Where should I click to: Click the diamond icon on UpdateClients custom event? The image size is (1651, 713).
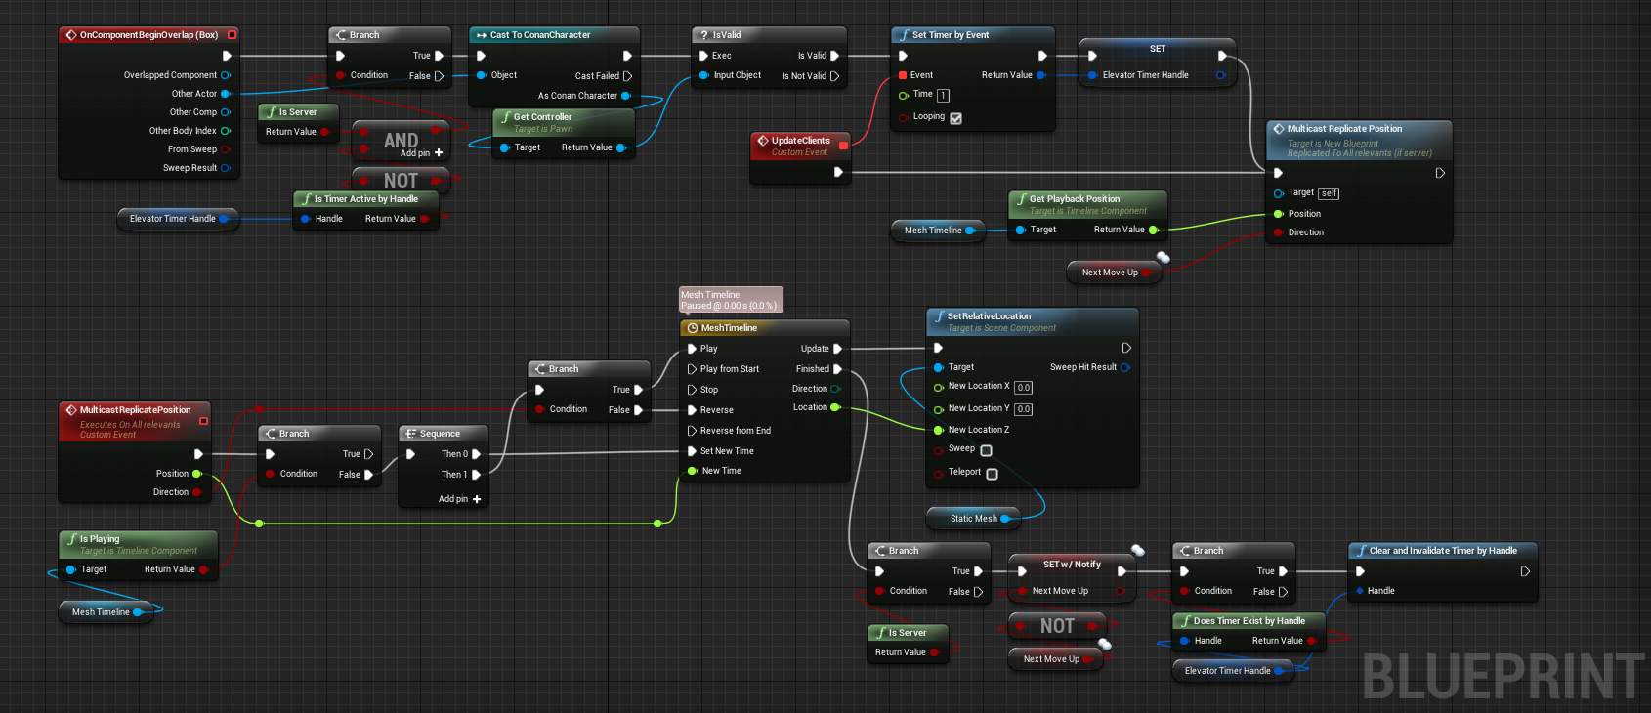[763, 141]
